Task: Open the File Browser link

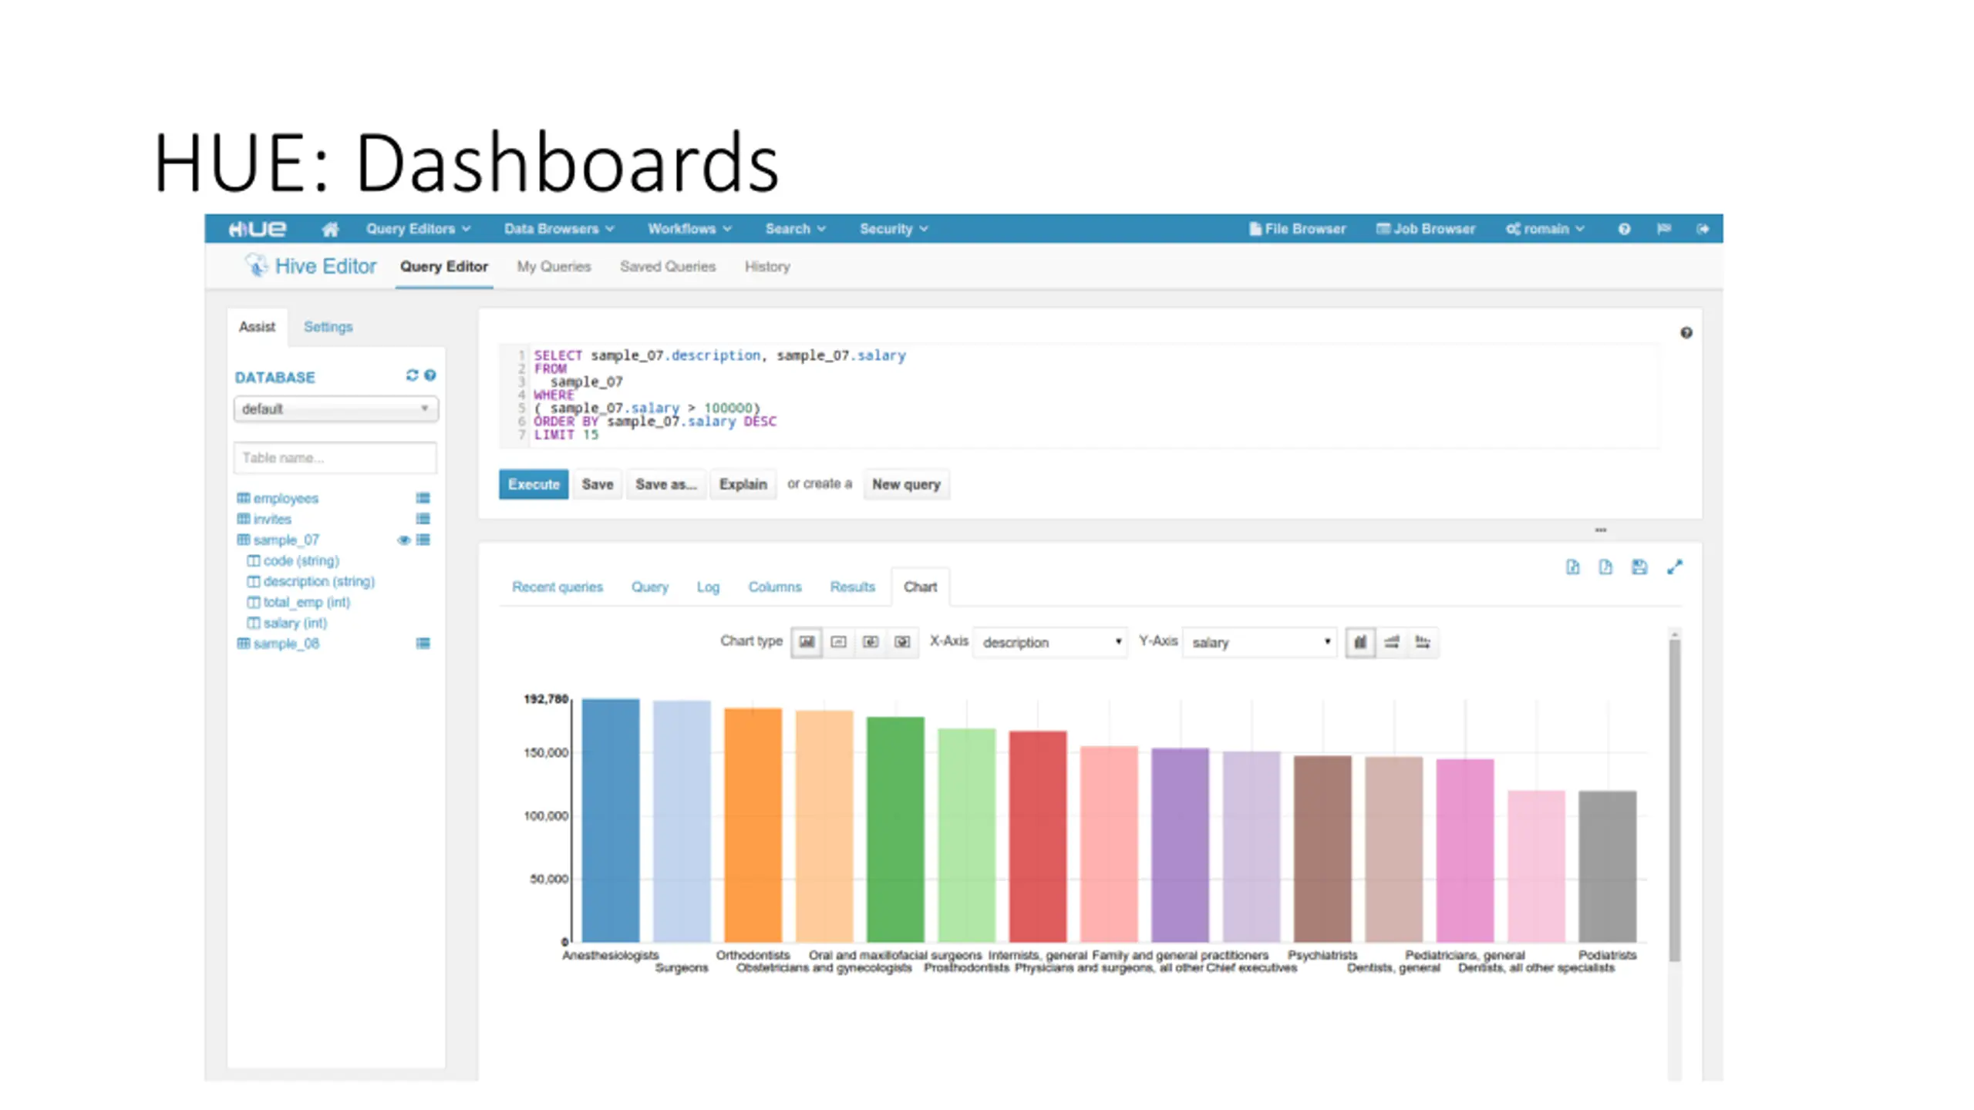Action: pos(1297,229)
